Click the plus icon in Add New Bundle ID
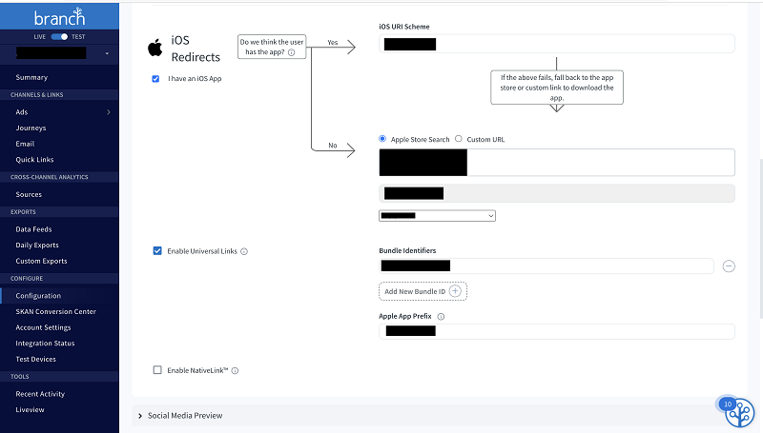Viewport: 763px width, 433px height. point(455,291)
